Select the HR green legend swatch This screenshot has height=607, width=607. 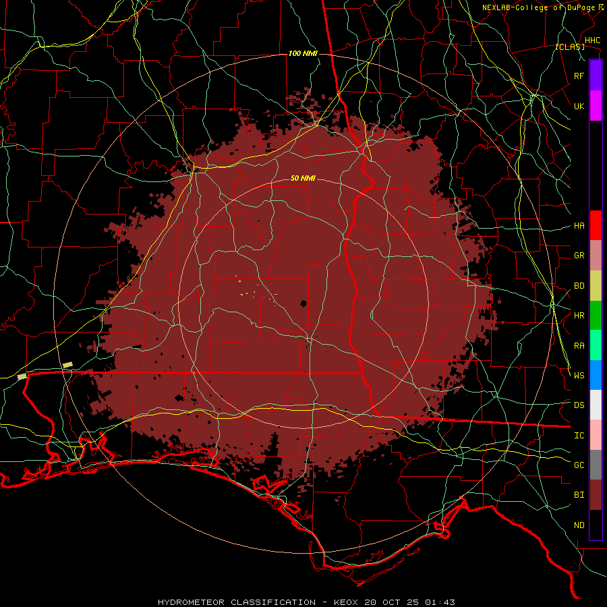pos(596,316)
